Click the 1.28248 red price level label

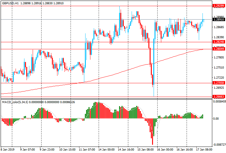[x=219, y=42]
